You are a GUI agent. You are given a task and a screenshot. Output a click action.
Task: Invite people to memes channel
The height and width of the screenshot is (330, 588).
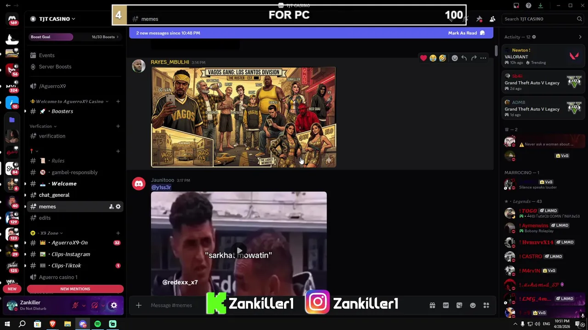click(x=111, y=207)
